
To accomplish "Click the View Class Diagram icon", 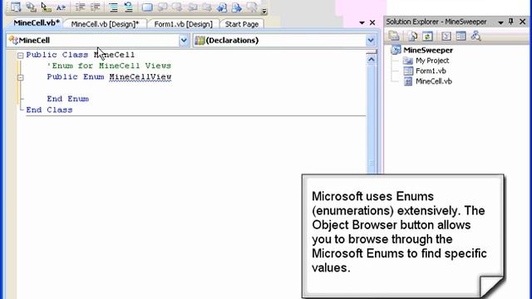I will click(476, 36).
